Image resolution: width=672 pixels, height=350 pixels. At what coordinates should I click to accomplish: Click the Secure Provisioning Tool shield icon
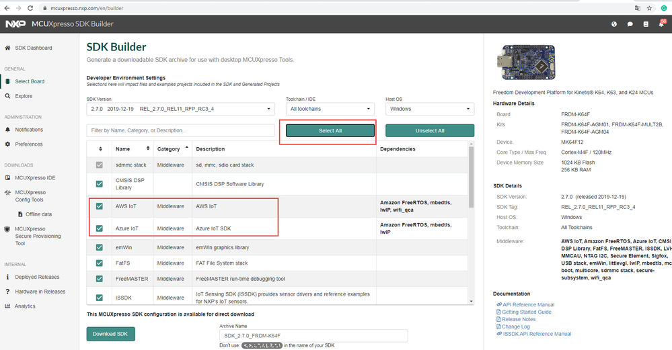pyautogui.click(x=7, y=229)
